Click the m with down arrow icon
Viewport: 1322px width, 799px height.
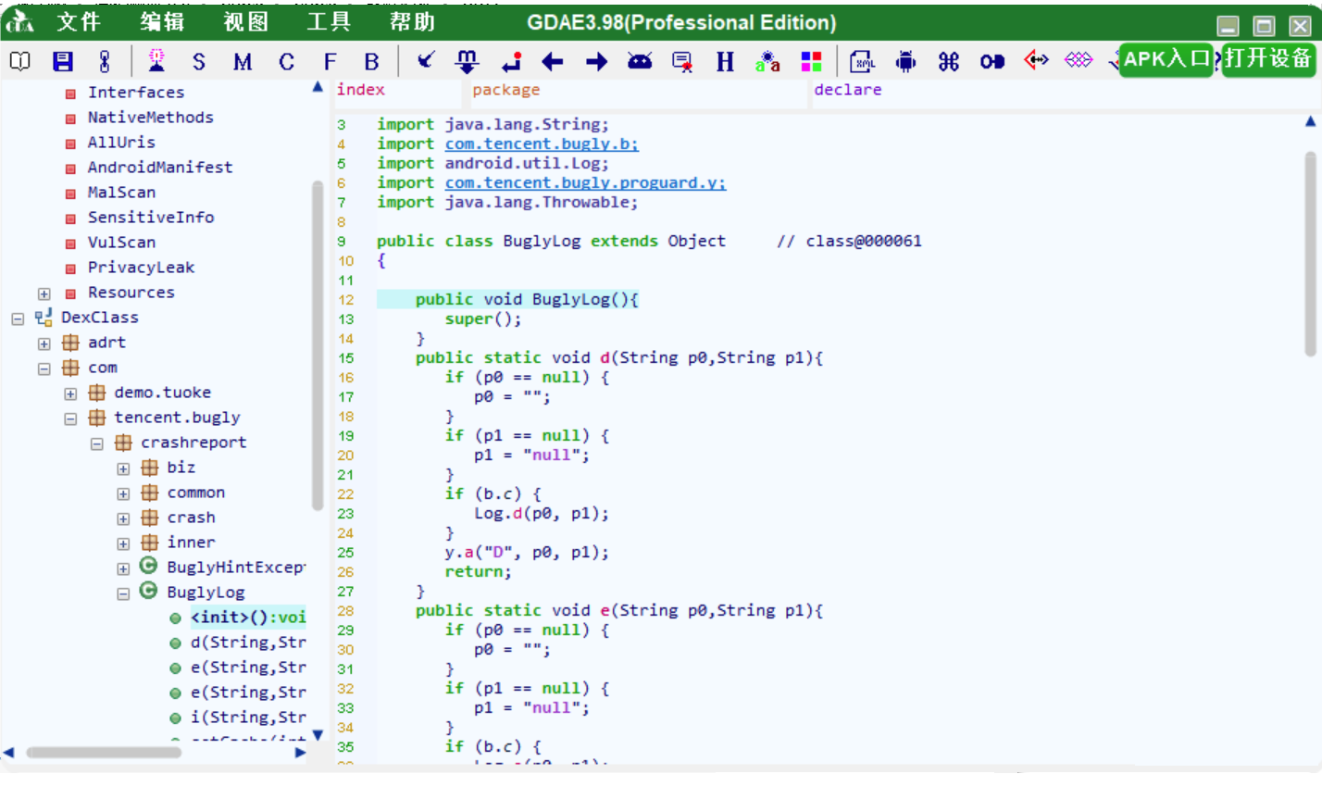pos(468,61)
